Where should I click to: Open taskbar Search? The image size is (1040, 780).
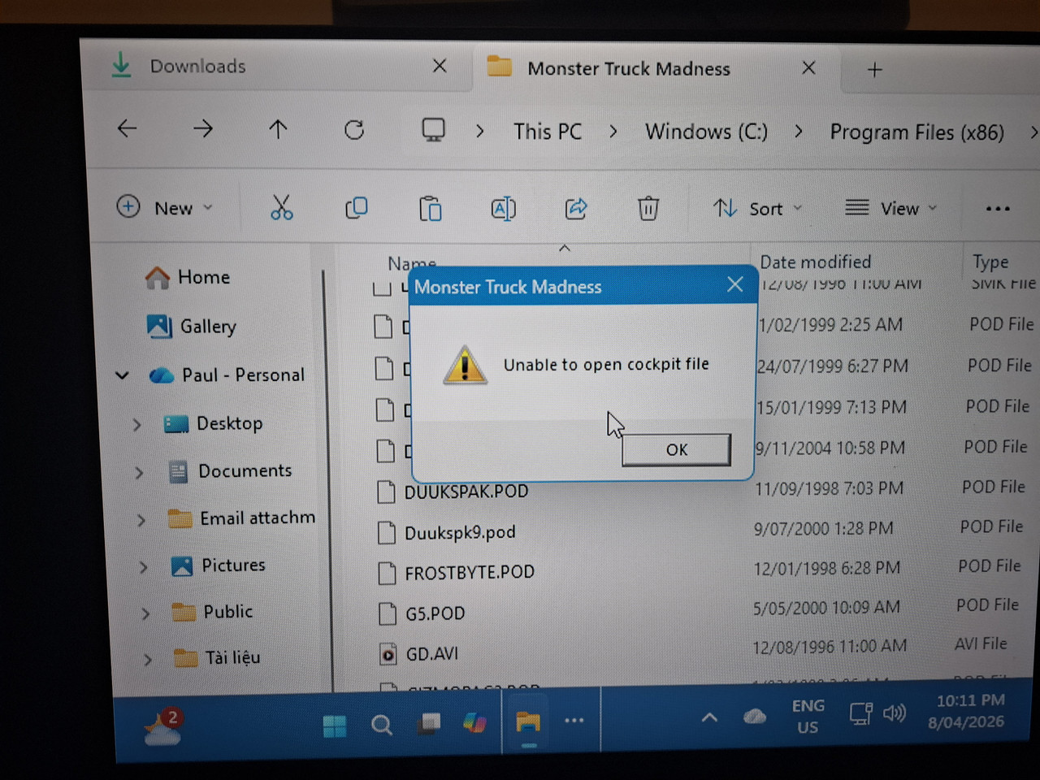point(381,725)
